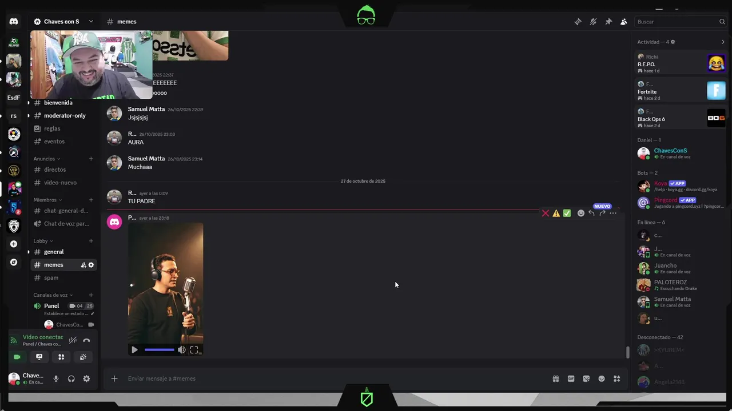
Task: Open notification settings bell icon
Action: (593, 22)
